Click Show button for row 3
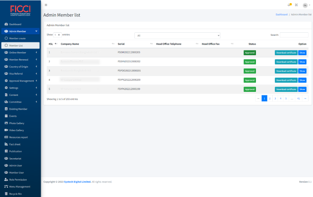Image resolution: width=313 pixels, height=197 pixels. point(302,71)
